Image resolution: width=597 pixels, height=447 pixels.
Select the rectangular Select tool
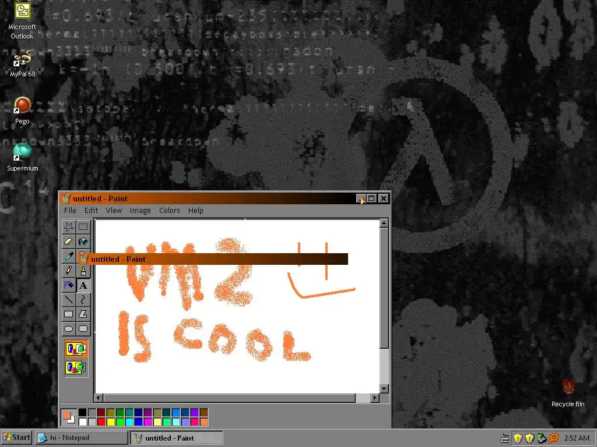(x=83, y=227)
